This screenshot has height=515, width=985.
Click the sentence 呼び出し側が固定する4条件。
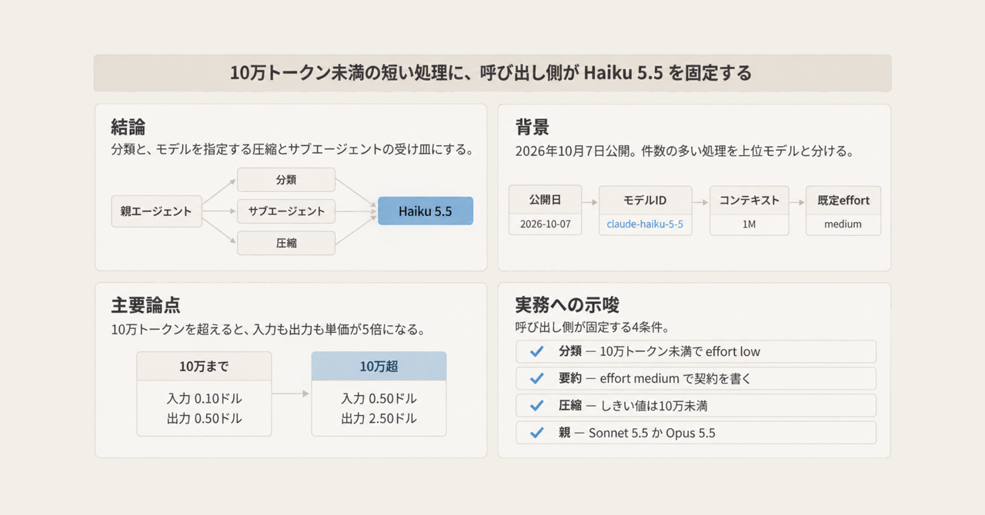click(x=592, y=327)
